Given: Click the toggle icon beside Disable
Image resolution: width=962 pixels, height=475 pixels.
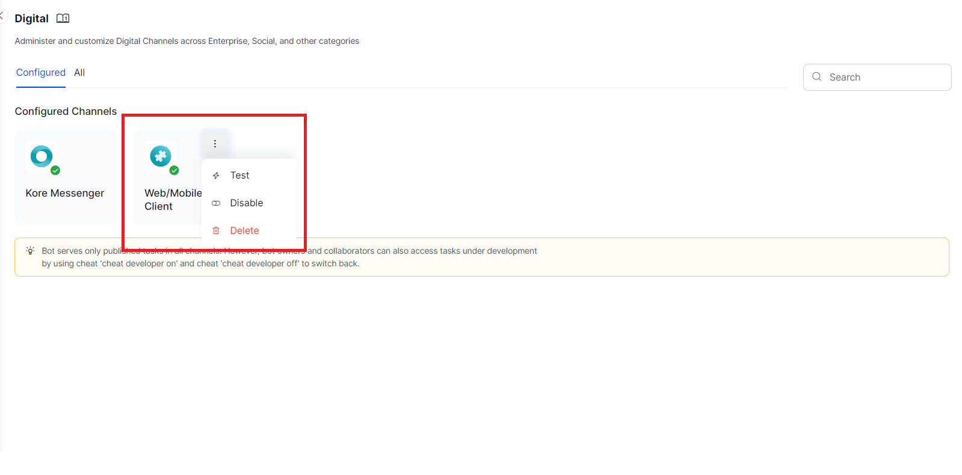Looking at the screenshot, I should pos(216,203).
